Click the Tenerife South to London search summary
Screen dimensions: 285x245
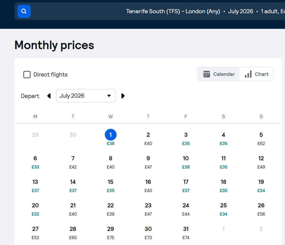173,11
